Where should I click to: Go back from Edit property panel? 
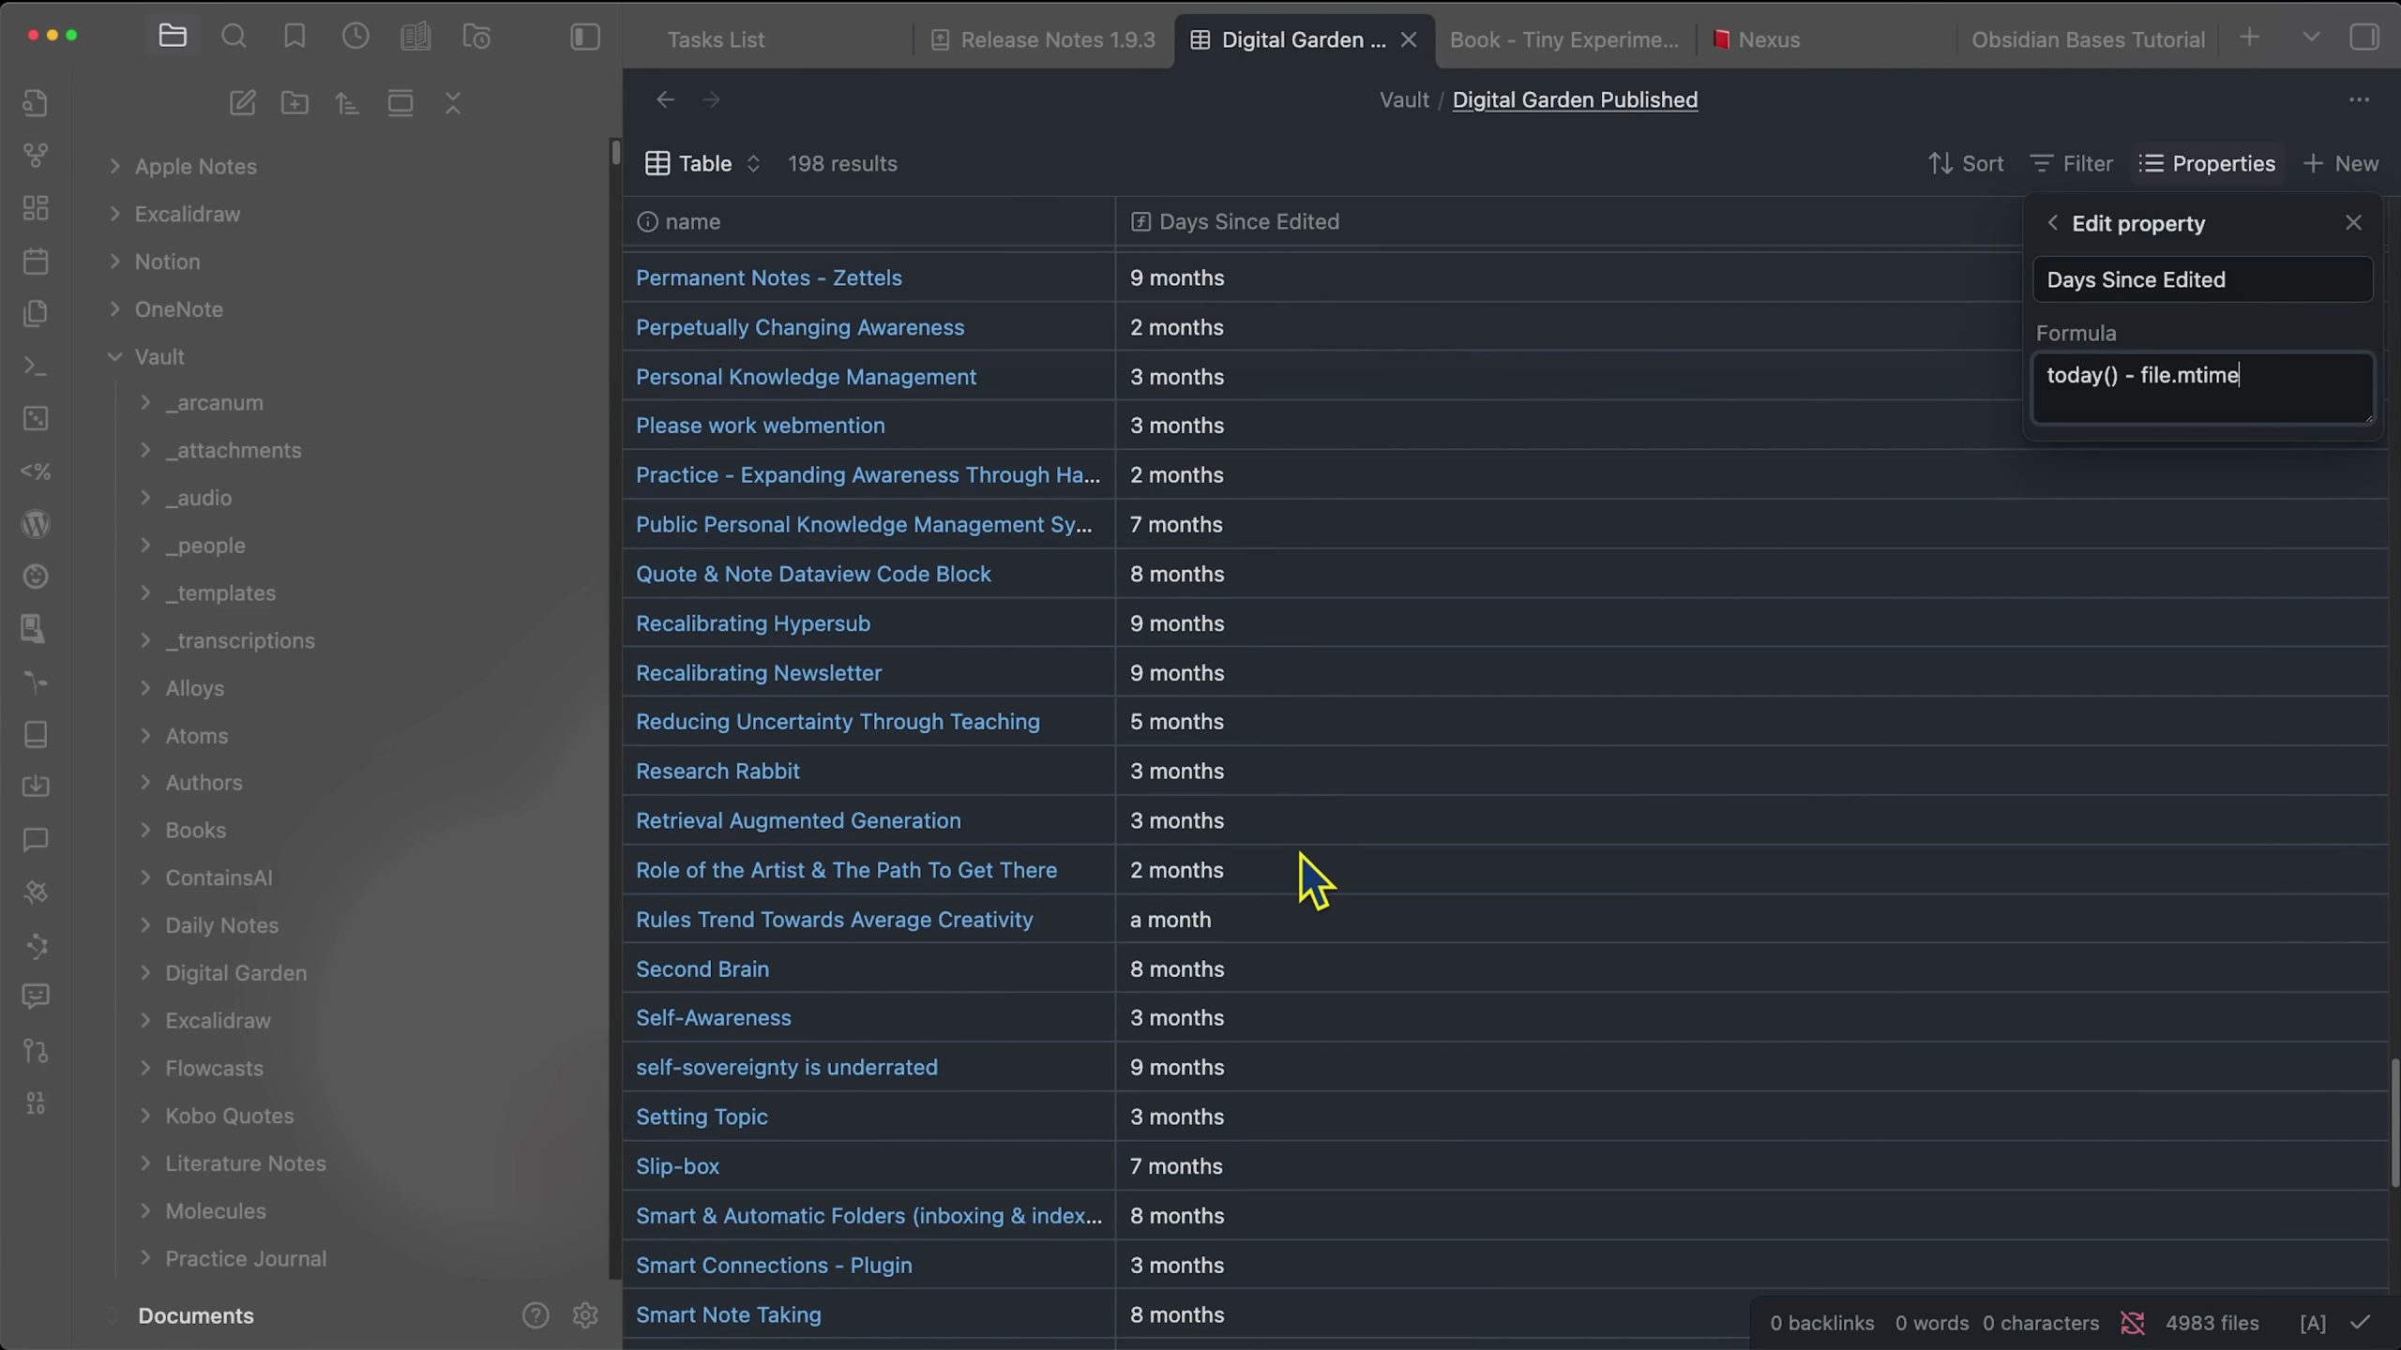click(x=2053, y=223)
